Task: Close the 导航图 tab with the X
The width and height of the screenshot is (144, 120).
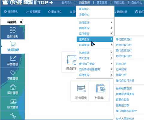Action: tap(21, 22)
